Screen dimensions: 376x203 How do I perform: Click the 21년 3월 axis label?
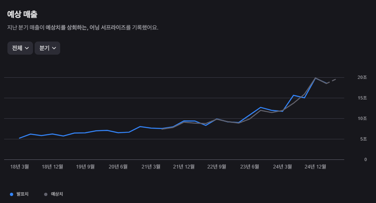[151, 167]
